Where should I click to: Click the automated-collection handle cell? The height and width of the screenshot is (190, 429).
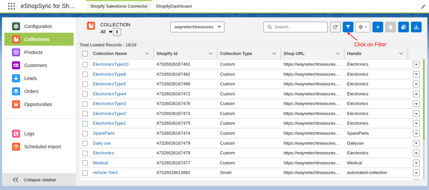click(367, 172)
